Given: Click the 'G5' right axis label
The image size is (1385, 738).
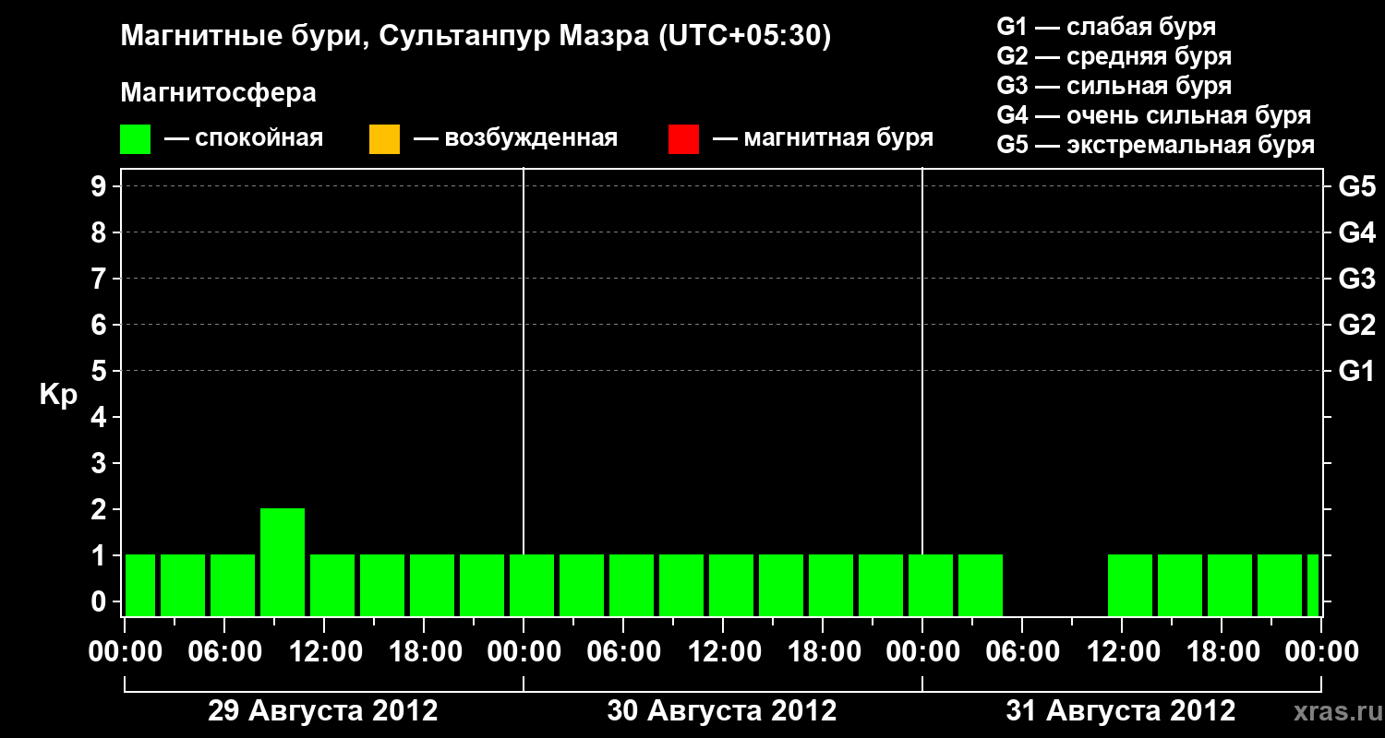Looking at the screenshot, I should coord(1356,186).
